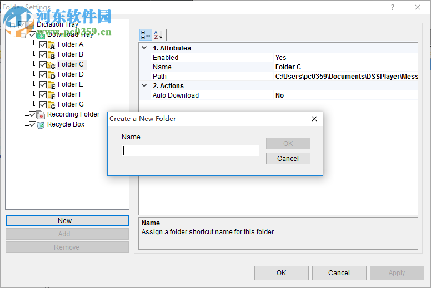This screenshot has width=431, height=288.
Task: Select Folder A in the tree
Action: click(x=71, y=44)
